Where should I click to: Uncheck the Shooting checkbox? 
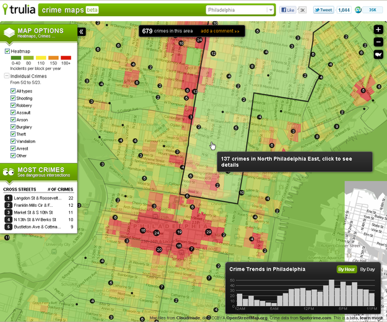click(x=13, y=98)
